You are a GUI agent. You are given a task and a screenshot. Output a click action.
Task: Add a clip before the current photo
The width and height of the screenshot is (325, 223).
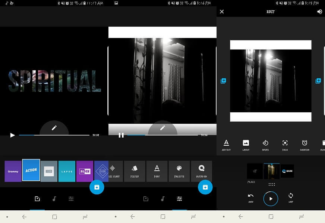click(223, 81)
